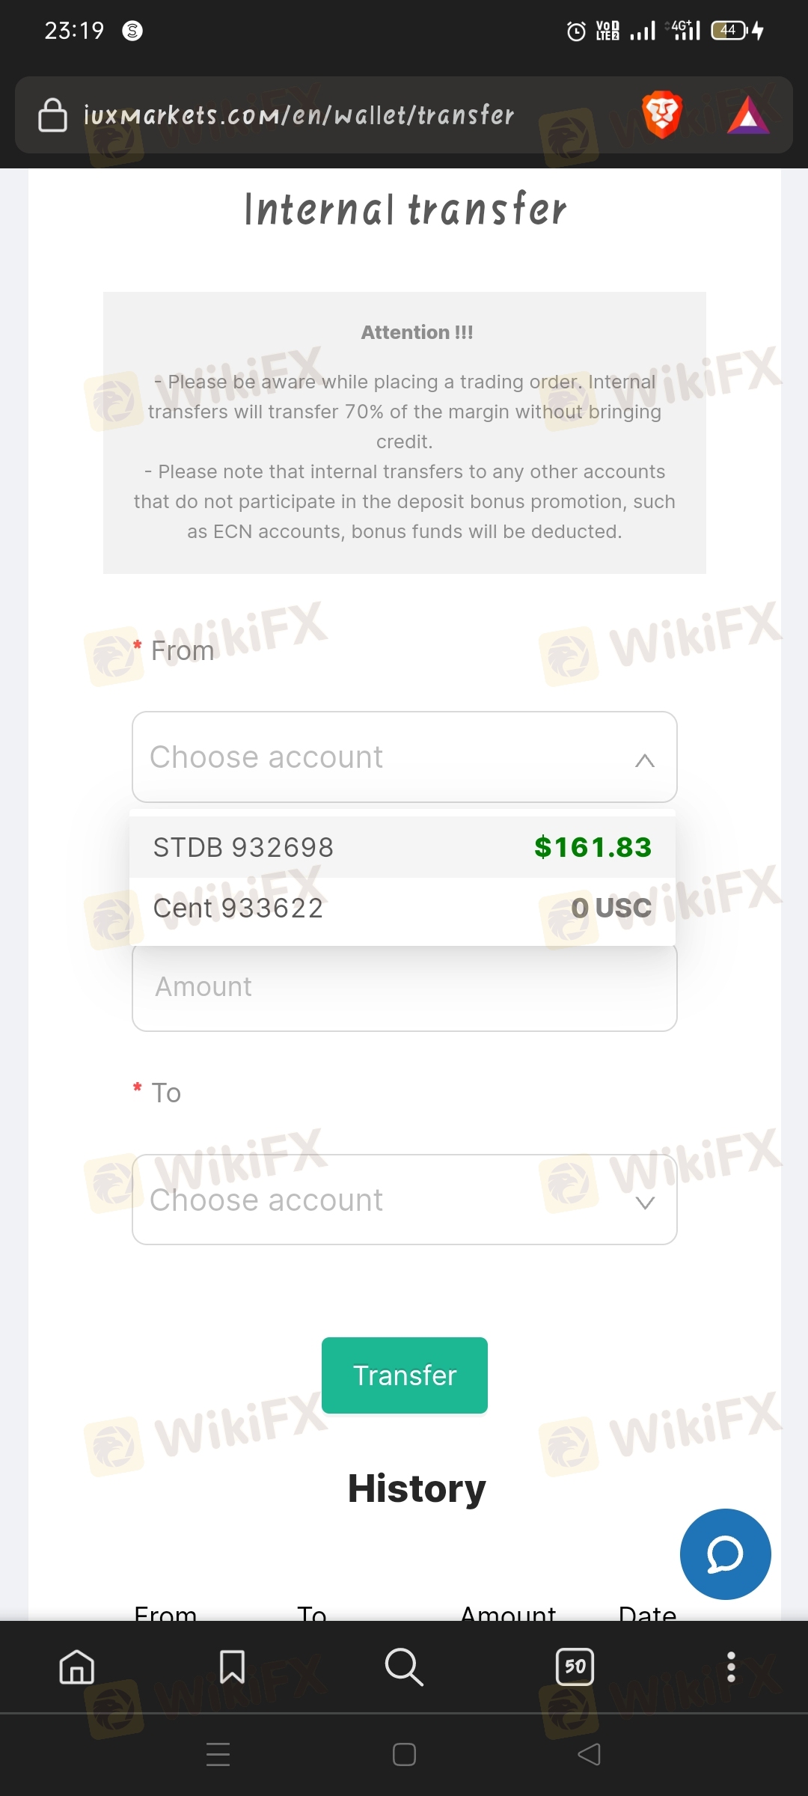Click the From Choose account field
808x1796 pixels.
pos(405,757)
